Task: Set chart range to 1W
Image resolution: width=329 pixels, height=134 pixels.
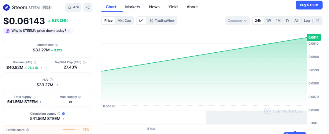Action: (x=268, y=20)
